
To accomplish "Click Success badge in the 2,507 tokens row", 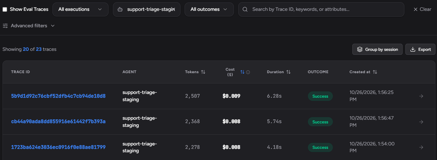I will (320, 96).
